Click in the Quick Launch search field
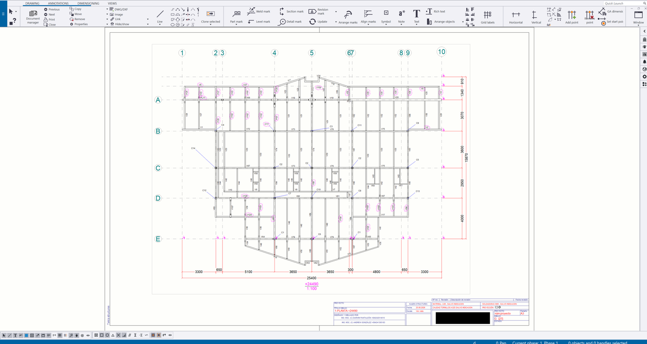 pos(623,3)
